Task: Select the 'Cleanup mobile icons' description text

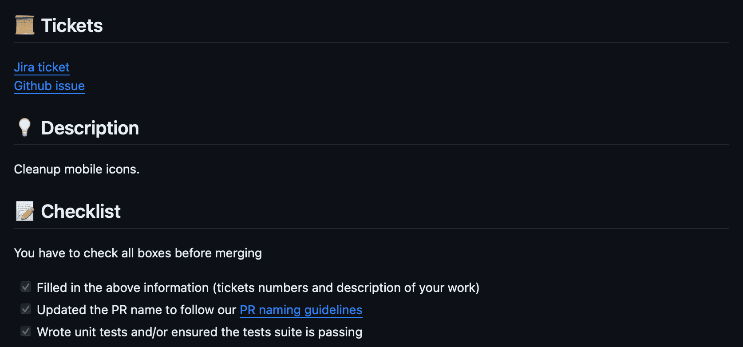Action: (77, 169)
